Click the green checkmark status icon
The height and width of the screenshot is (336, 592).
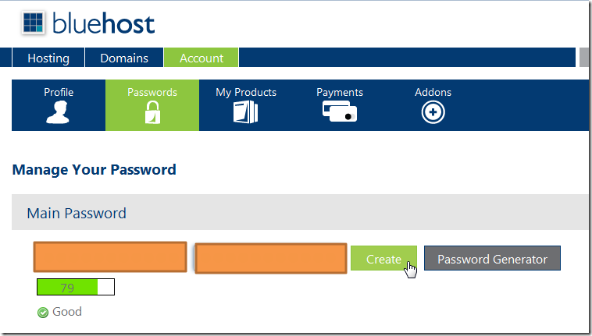(43, 313)
